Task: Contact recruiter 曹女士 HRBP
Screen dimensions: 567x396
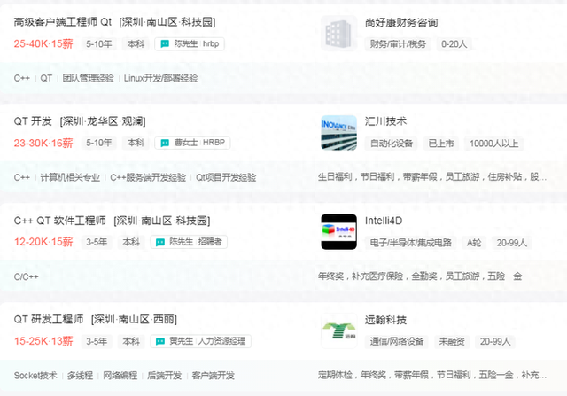Action: pyautogui.click(x=192, y=143)
